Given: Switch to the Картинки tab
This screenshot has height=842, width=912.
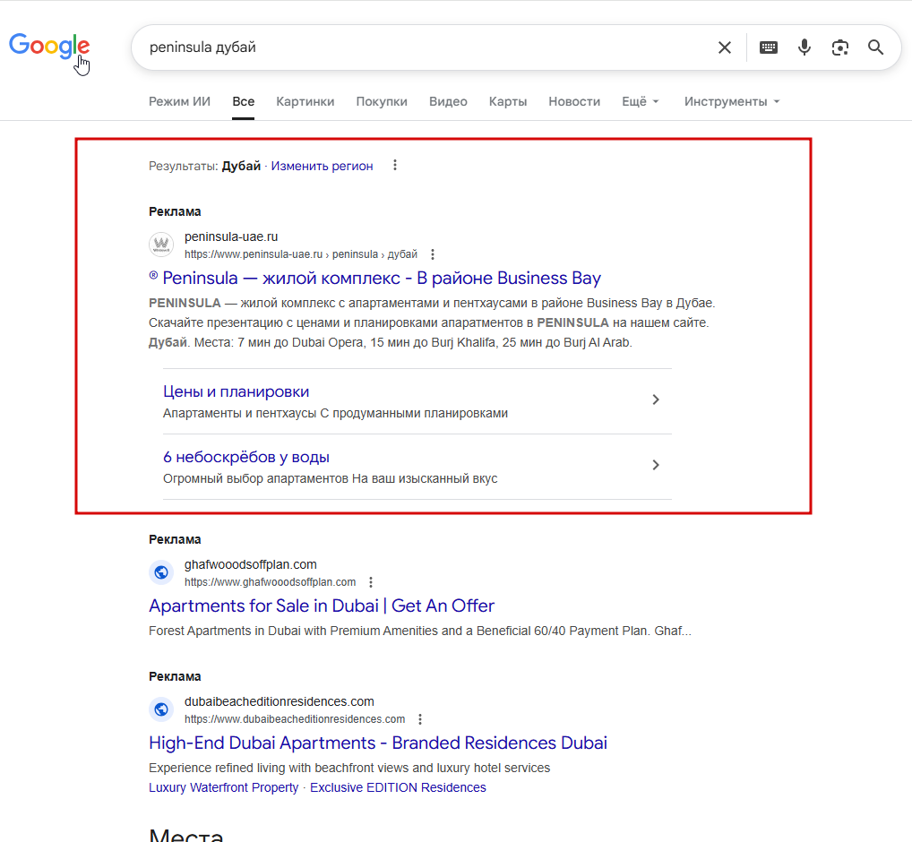Looking at the screenshot, I should pos(305,101).
